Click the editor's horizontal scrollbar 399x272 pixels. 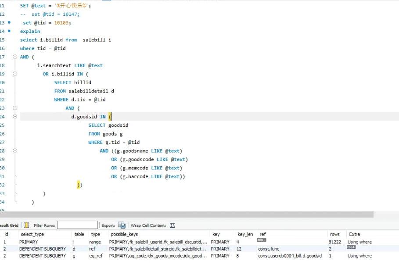point(187,215)
